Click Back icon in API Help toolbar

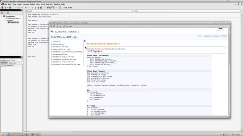tap(51, 26)
